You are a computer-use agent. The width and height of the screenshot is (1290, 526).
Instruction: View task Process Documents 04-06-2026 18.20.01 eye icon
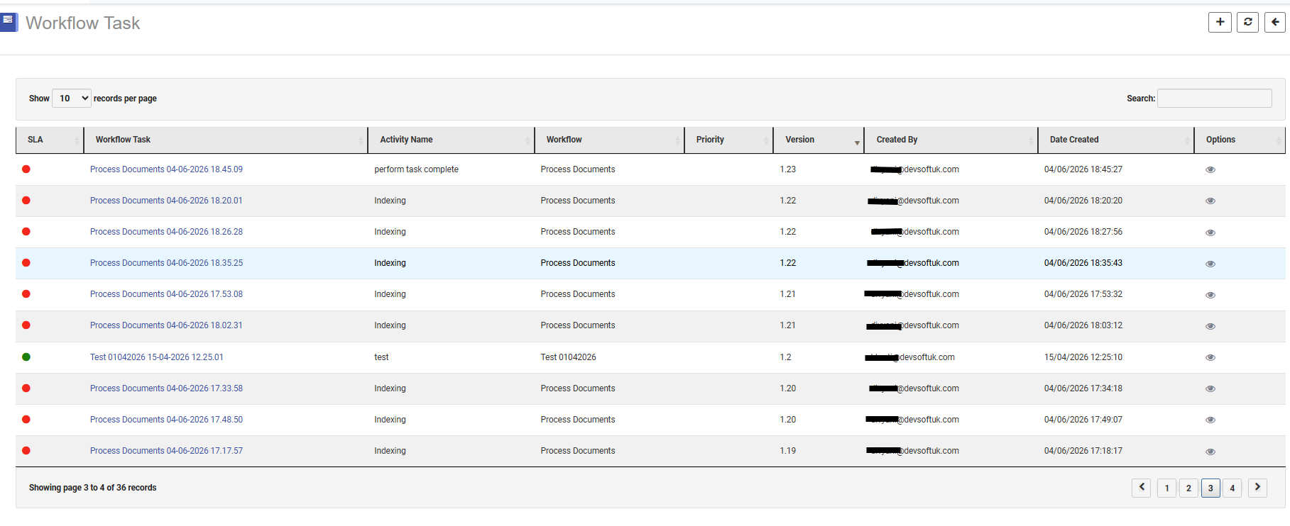click(x=1210, y=201)
